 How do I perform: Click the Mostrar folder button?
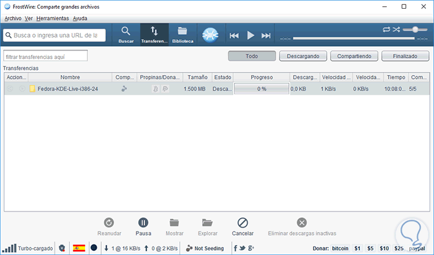174,226
